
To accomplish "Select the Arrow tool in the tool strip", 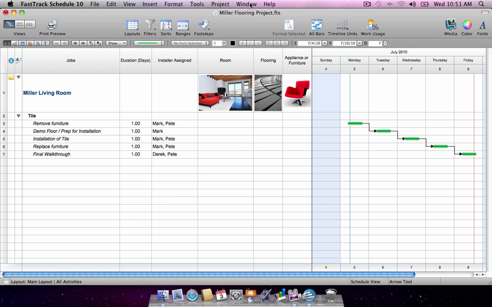I will (x=7, y=43).
